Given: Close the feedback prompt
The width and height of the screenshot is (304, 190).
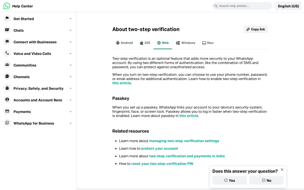Looking at the screenshot, I should pos(282,169).
